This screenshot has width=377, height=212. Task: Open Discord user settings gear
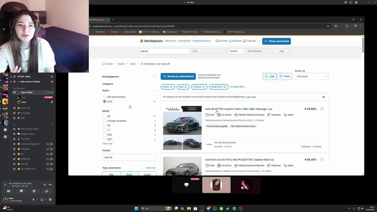pos(50,199)
